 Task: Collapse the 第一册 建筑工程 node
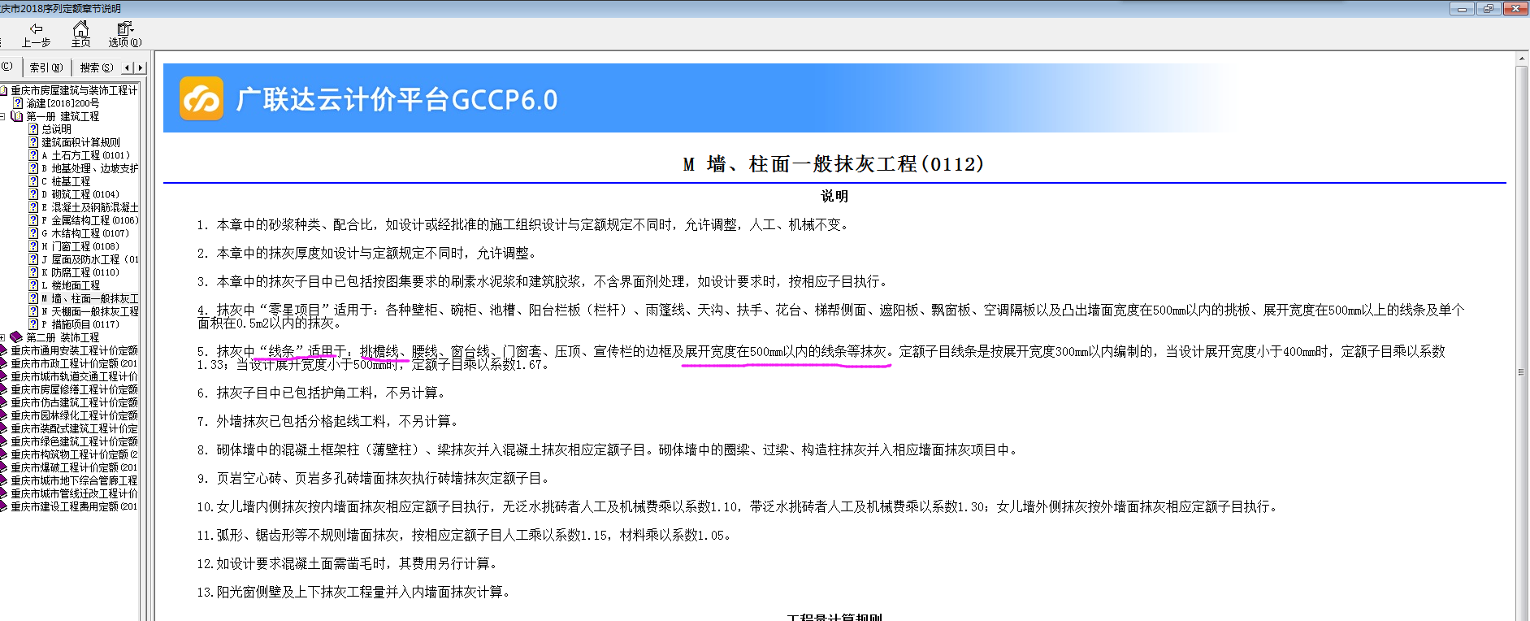(3, 116)
